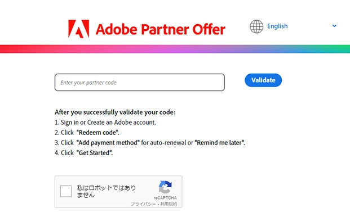Select the "Add payment method" bold text
This screenshot has width=350, height=217.
pos(108,143)
